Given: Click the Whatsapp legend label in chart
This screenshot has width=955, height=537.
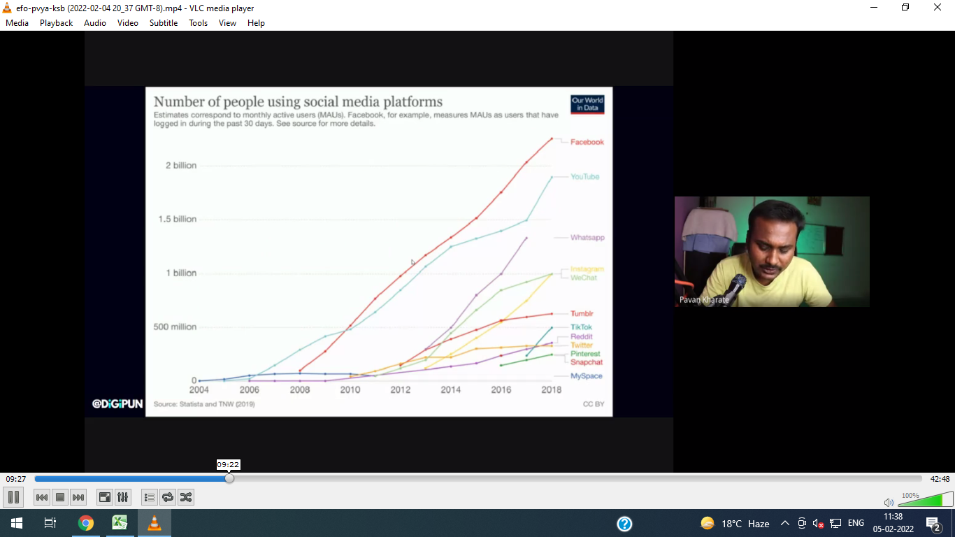Looking at the screenshot, I should coord(587,238).
